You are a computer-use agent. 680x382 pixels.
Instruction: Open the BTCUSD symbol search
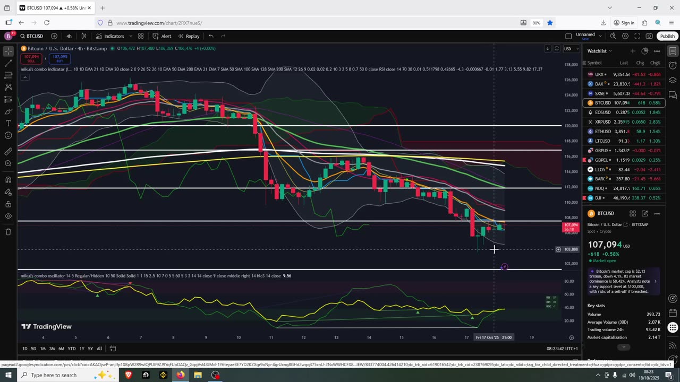click(32, 36)
